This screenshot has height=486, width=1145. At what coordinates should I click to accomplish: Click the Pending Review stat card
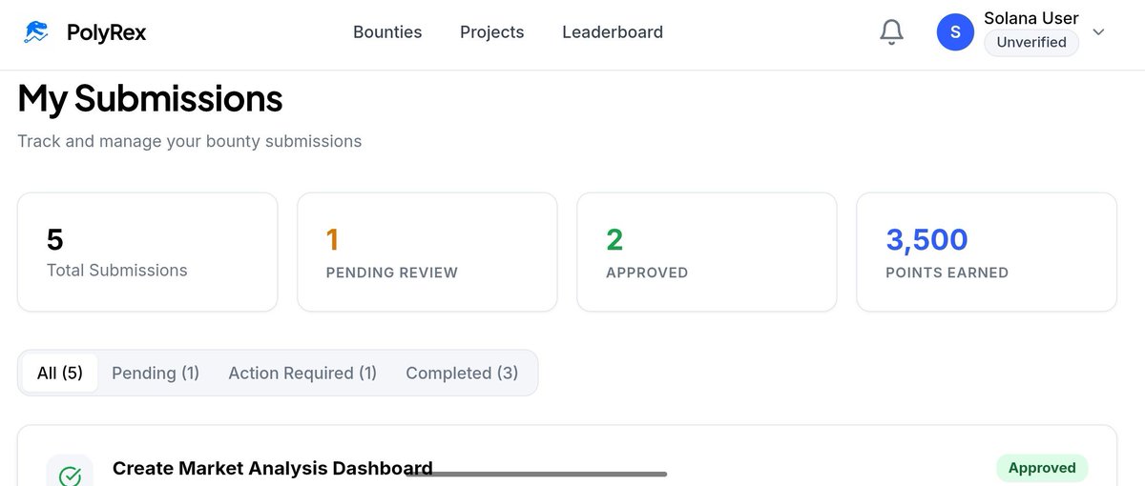click(x=427, y=253)
